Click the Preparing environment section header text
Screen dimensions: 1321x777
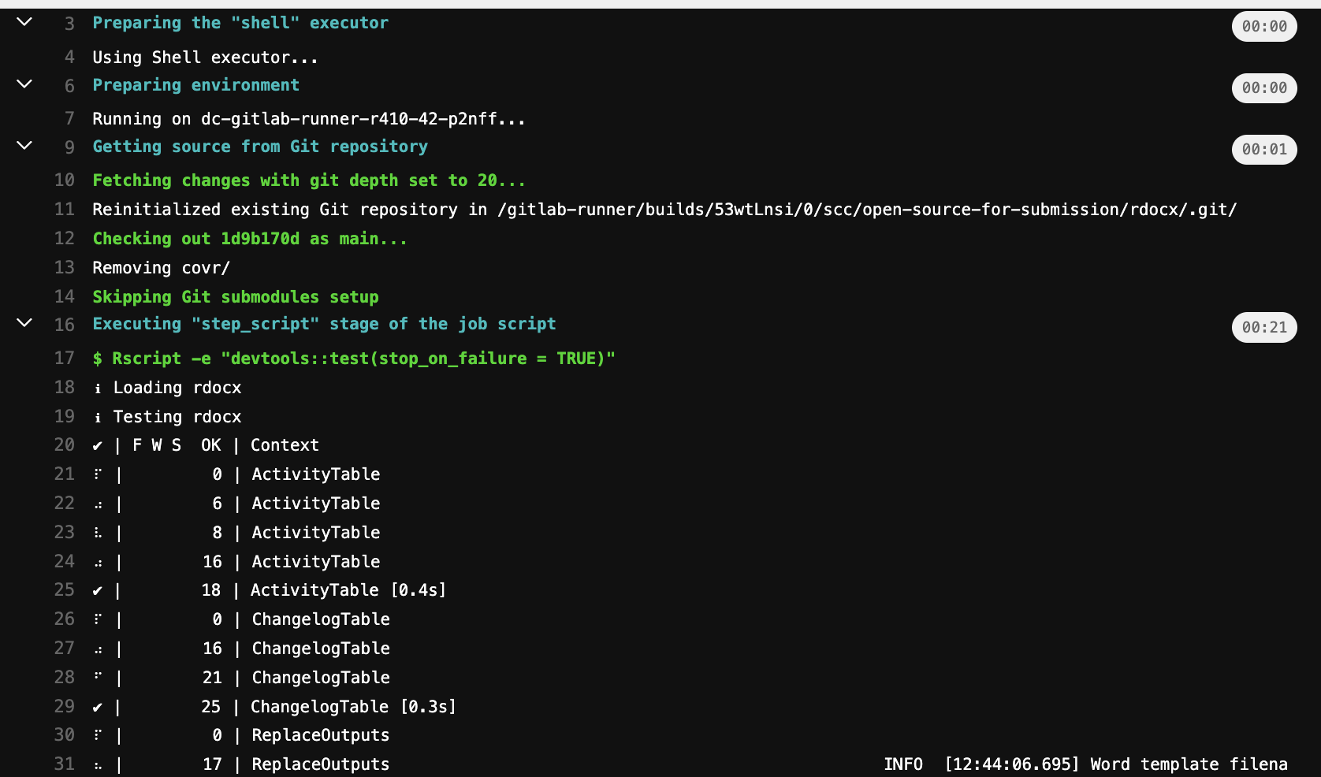tap(195, 85)
